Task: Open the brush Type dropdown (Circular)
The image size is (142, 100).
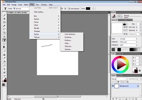Action: (129, 39)
